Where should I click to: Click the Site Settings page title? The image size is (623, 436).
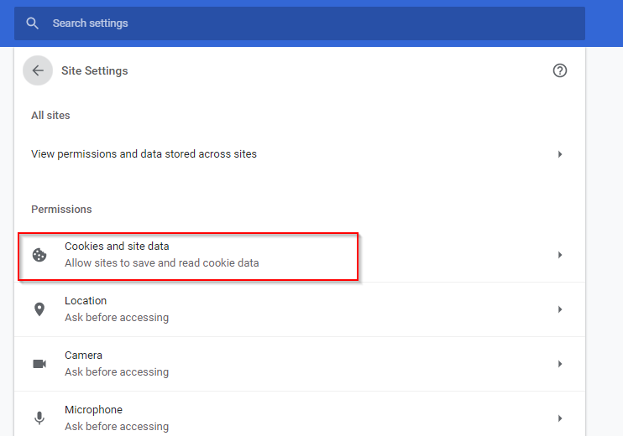coord(95,70)
